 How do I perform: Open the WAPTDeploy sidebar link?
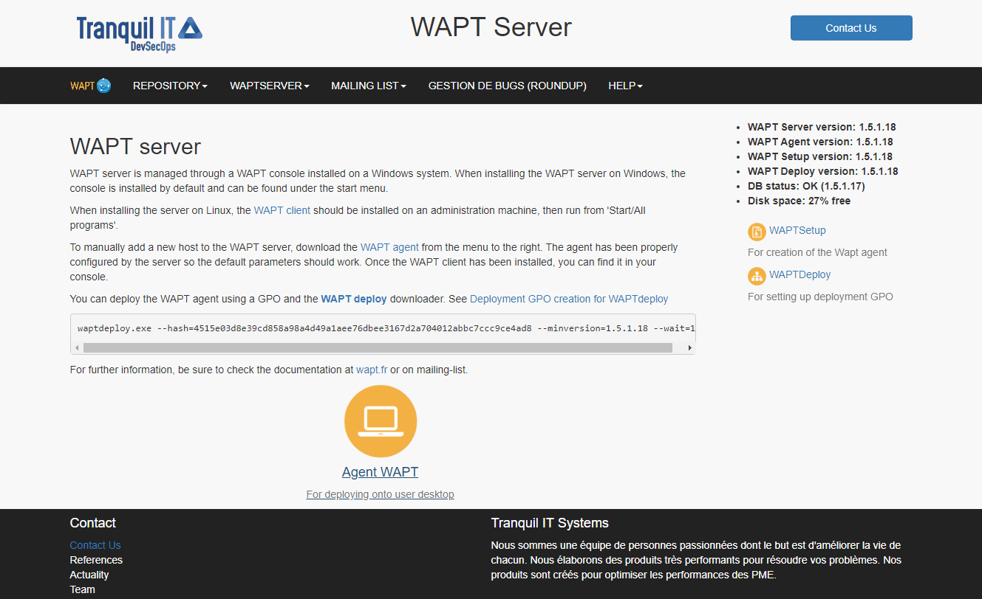pos(799,274)
